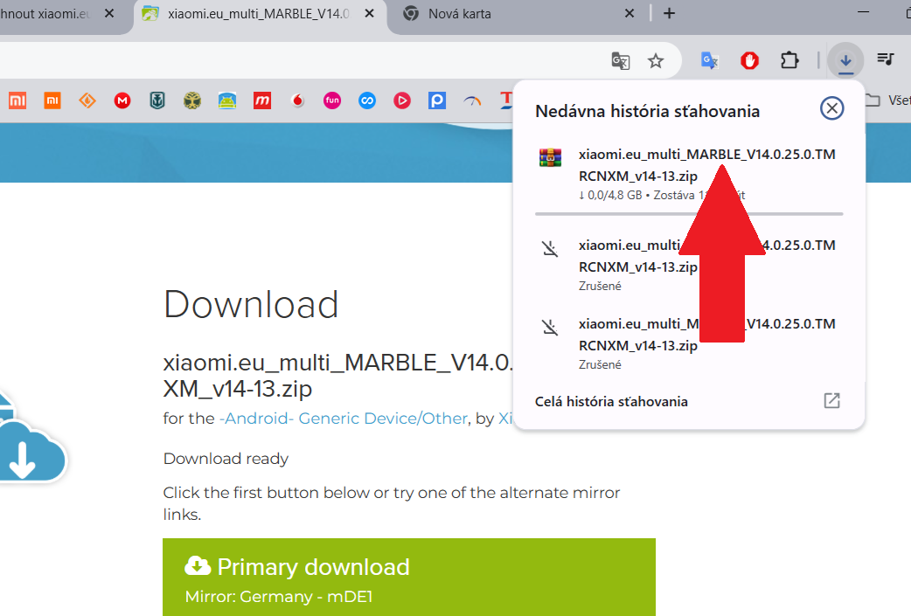
Task: Open the anchor shield bookmark
Action: click(157, 100)
